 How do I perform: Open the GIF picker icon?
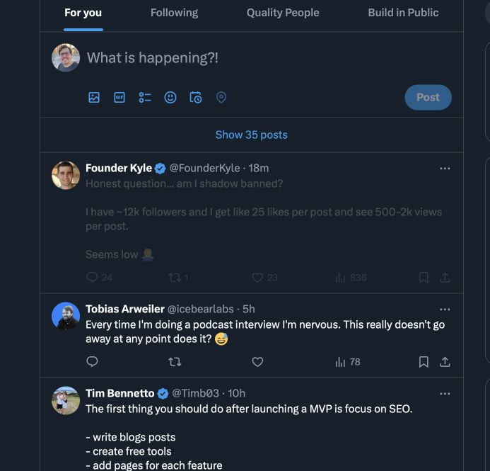pyautogui.click(x=119, y=98)
